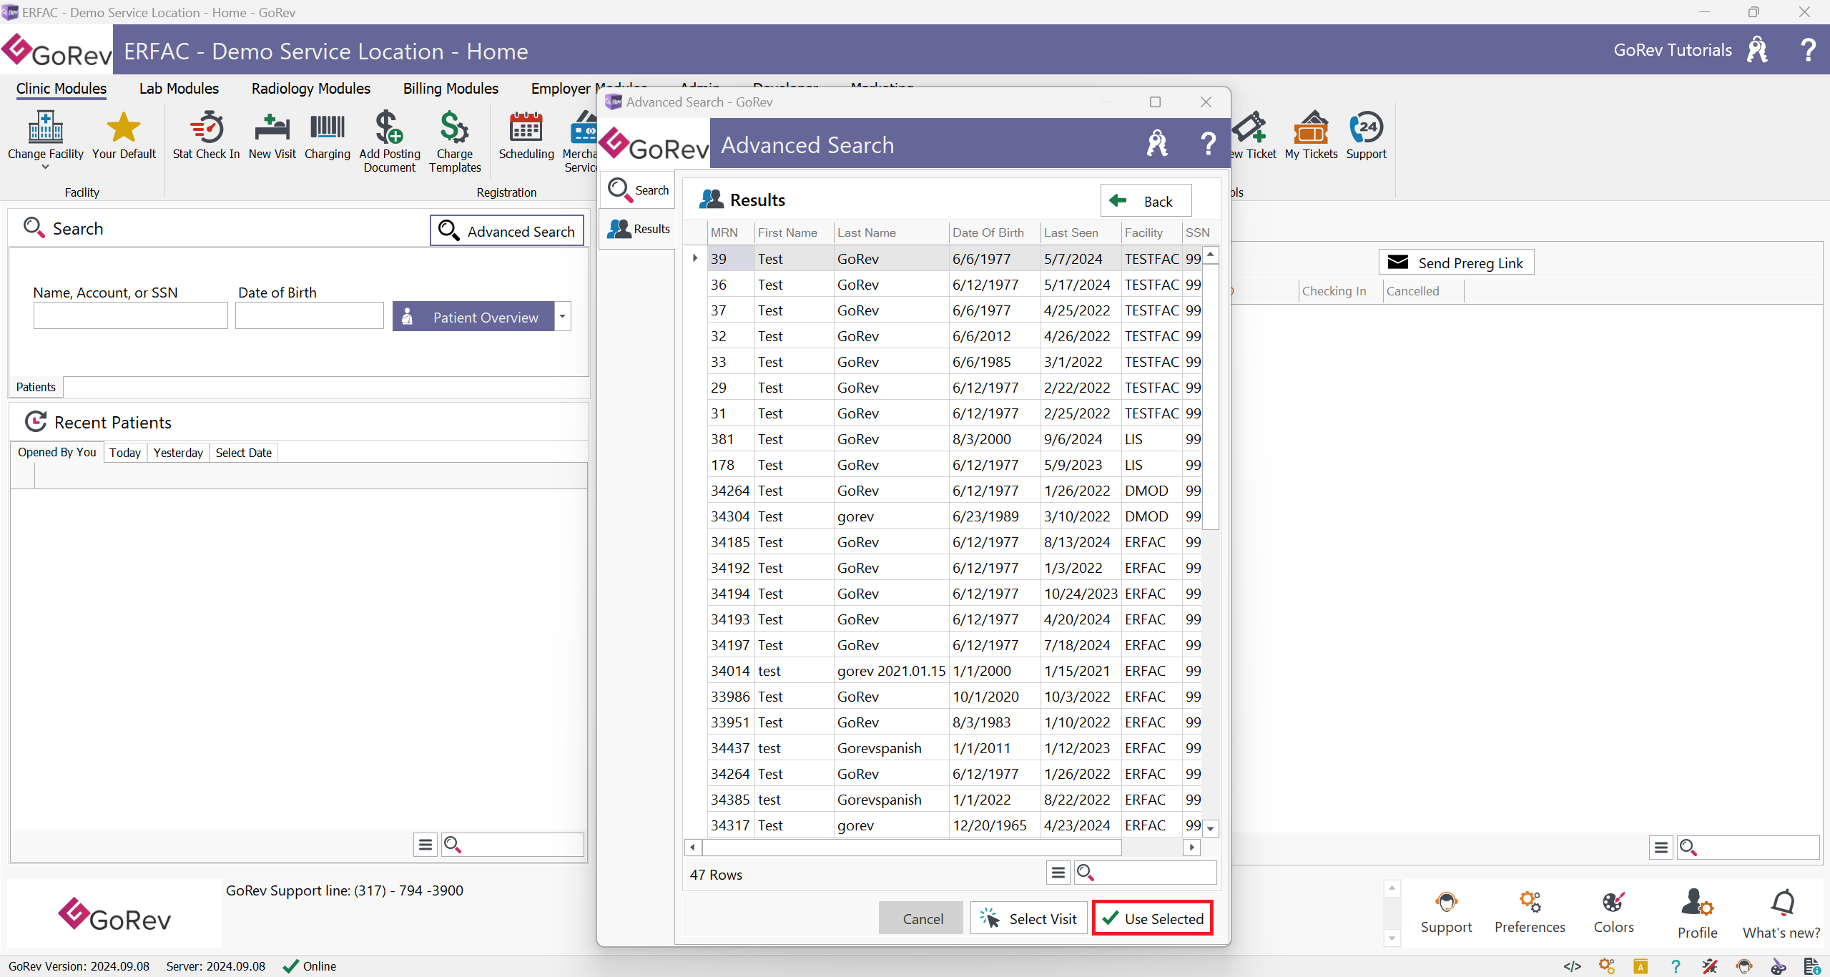1830x977 pixels.
Task: Select the Select Date tab
Action: pos(244,453)
